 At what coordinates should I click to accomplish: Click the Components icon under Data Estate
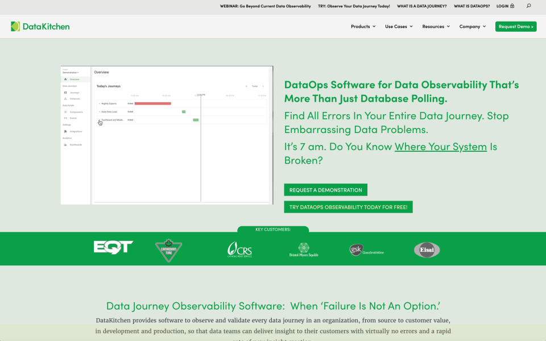tap(65, 111)
